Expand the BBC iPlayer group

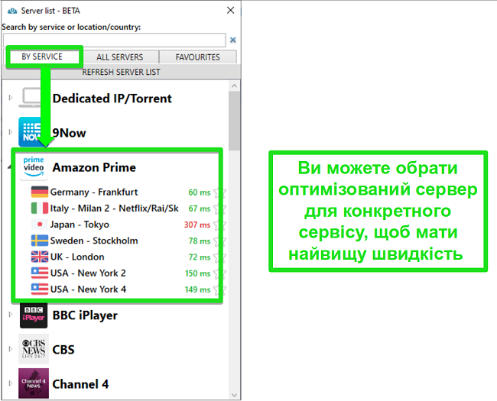11,314
